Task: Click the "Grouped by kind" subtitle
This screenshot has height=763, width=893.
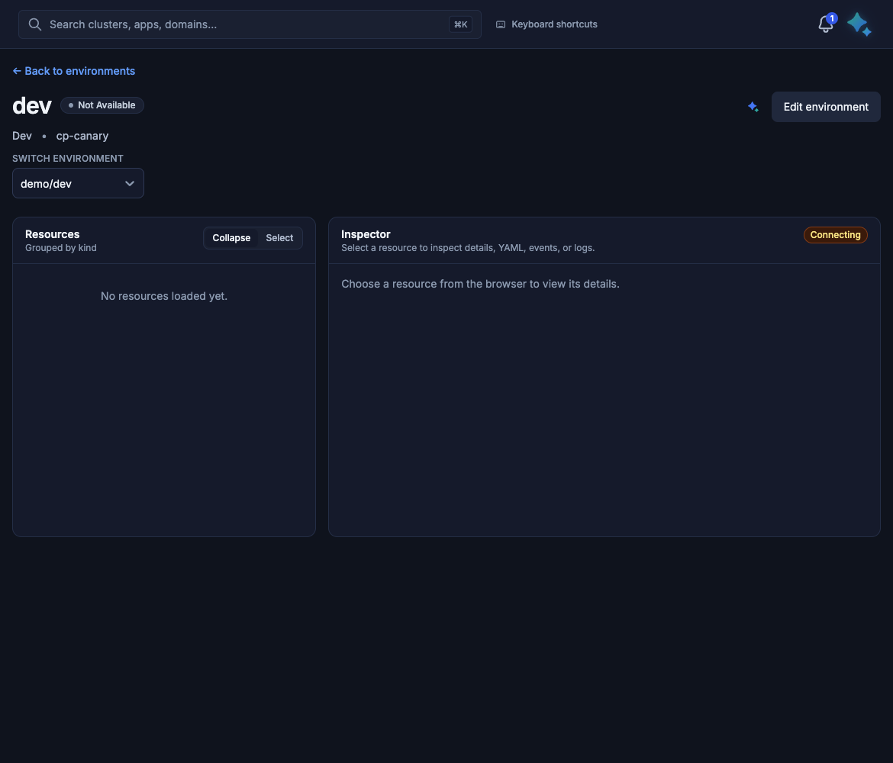Action: (x=61, y=248)
